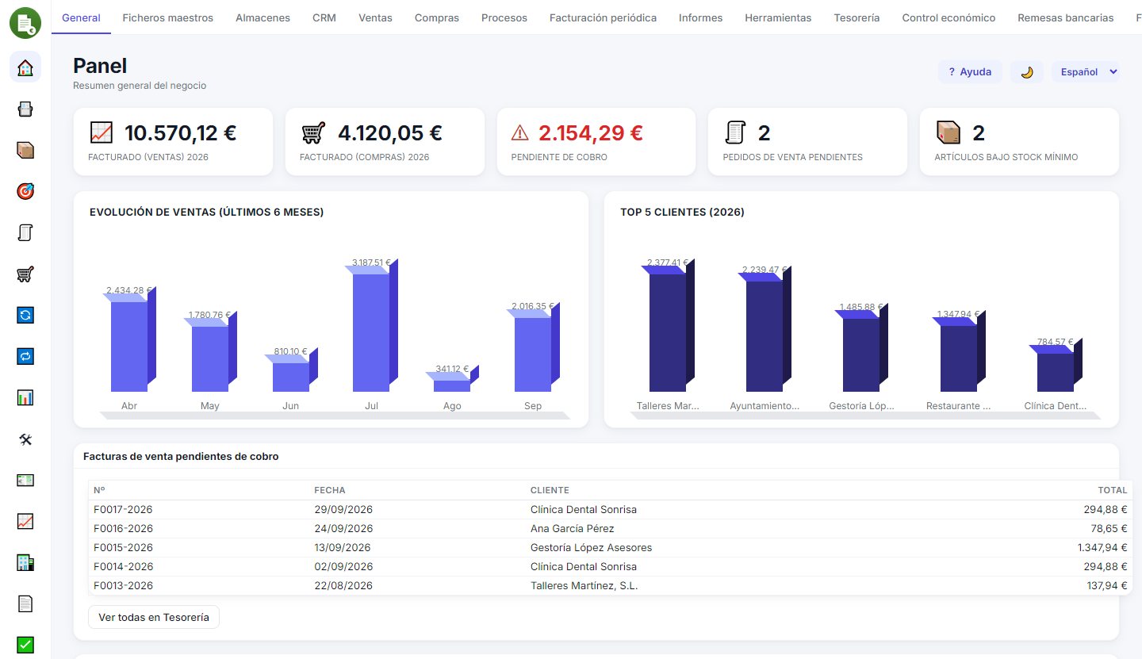
Task: Open the blue repeat-loop arrows sidebar icon
Action: click(x=25, y=356)
